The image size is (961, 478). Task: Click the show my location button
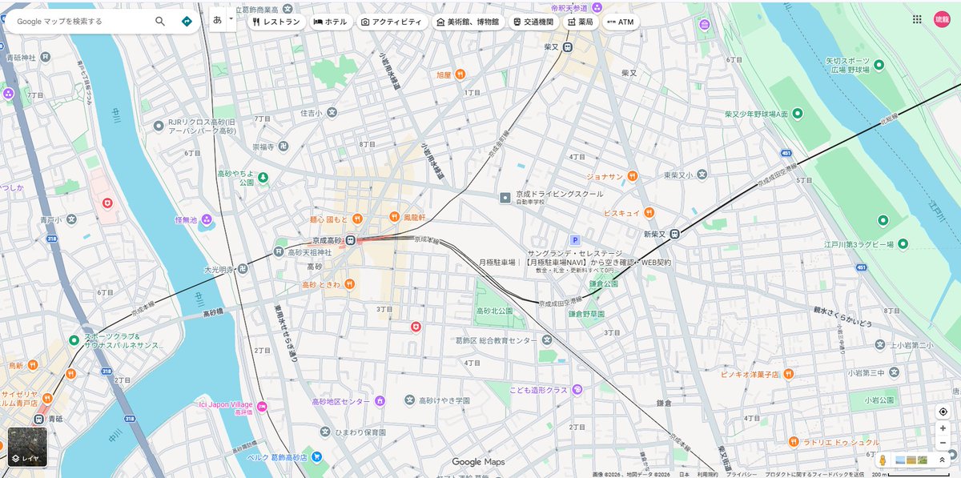click(943, 412)
